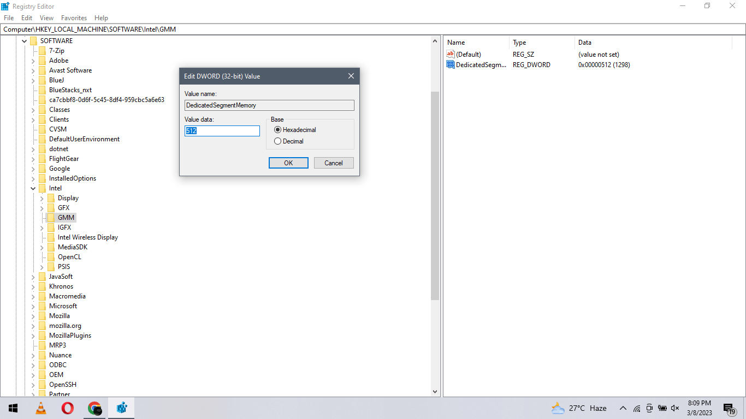Click the tree pane vertical scrollbar thumb

[x=435, y=196]
